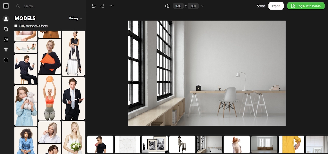Click the MODELS panel heading

click(x=25, y=18)
